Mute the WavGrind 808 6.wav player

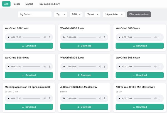tap(155, 67)
